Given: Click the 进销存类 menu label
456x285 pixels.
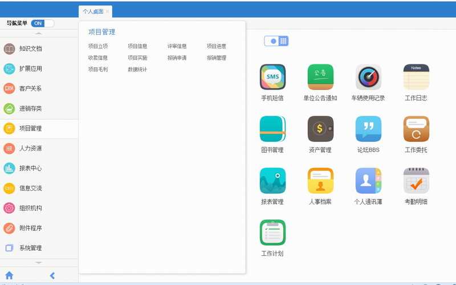Looking at the screenshot, I should click(x=31, y=108).
